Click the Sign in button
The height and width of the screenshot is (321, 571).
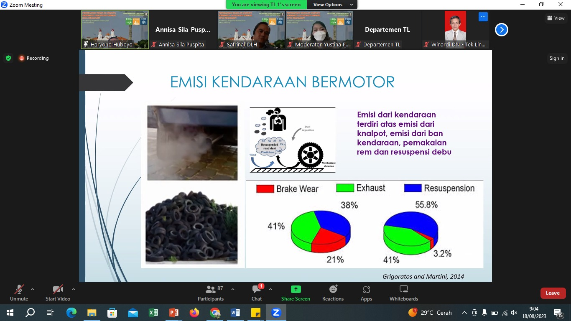pos(557,58)
